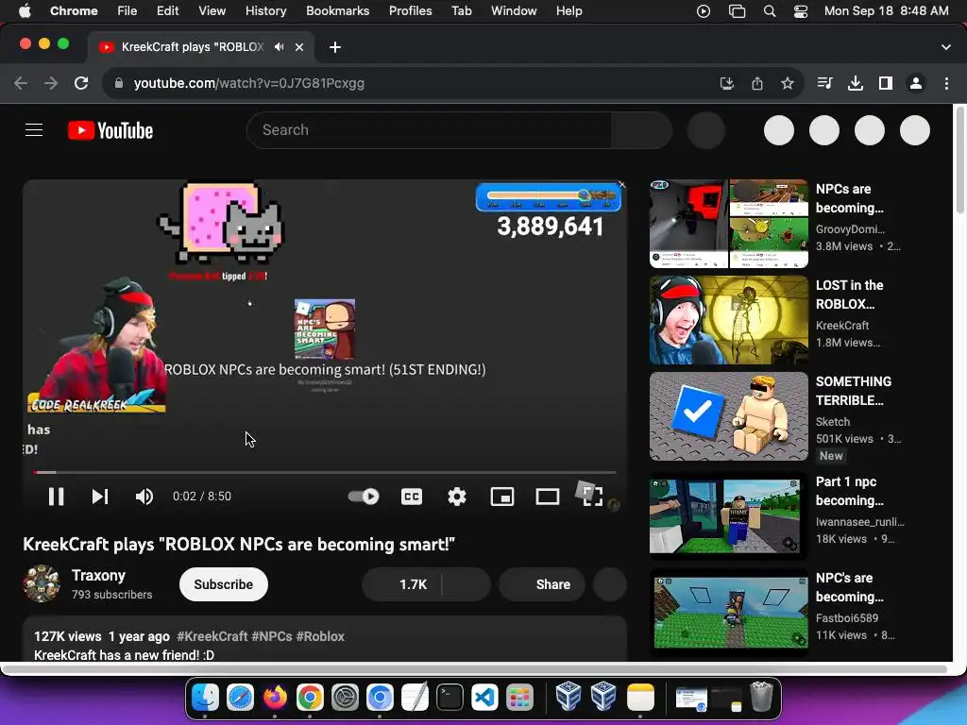Toggle Chrome side panel

click(x=886, y=83)
